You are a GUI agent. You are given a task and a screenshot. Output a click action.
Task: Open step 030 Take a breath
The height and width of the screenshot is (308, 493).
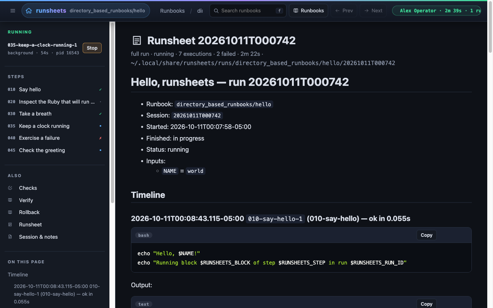pyautogui.click(x=55, y=114)
